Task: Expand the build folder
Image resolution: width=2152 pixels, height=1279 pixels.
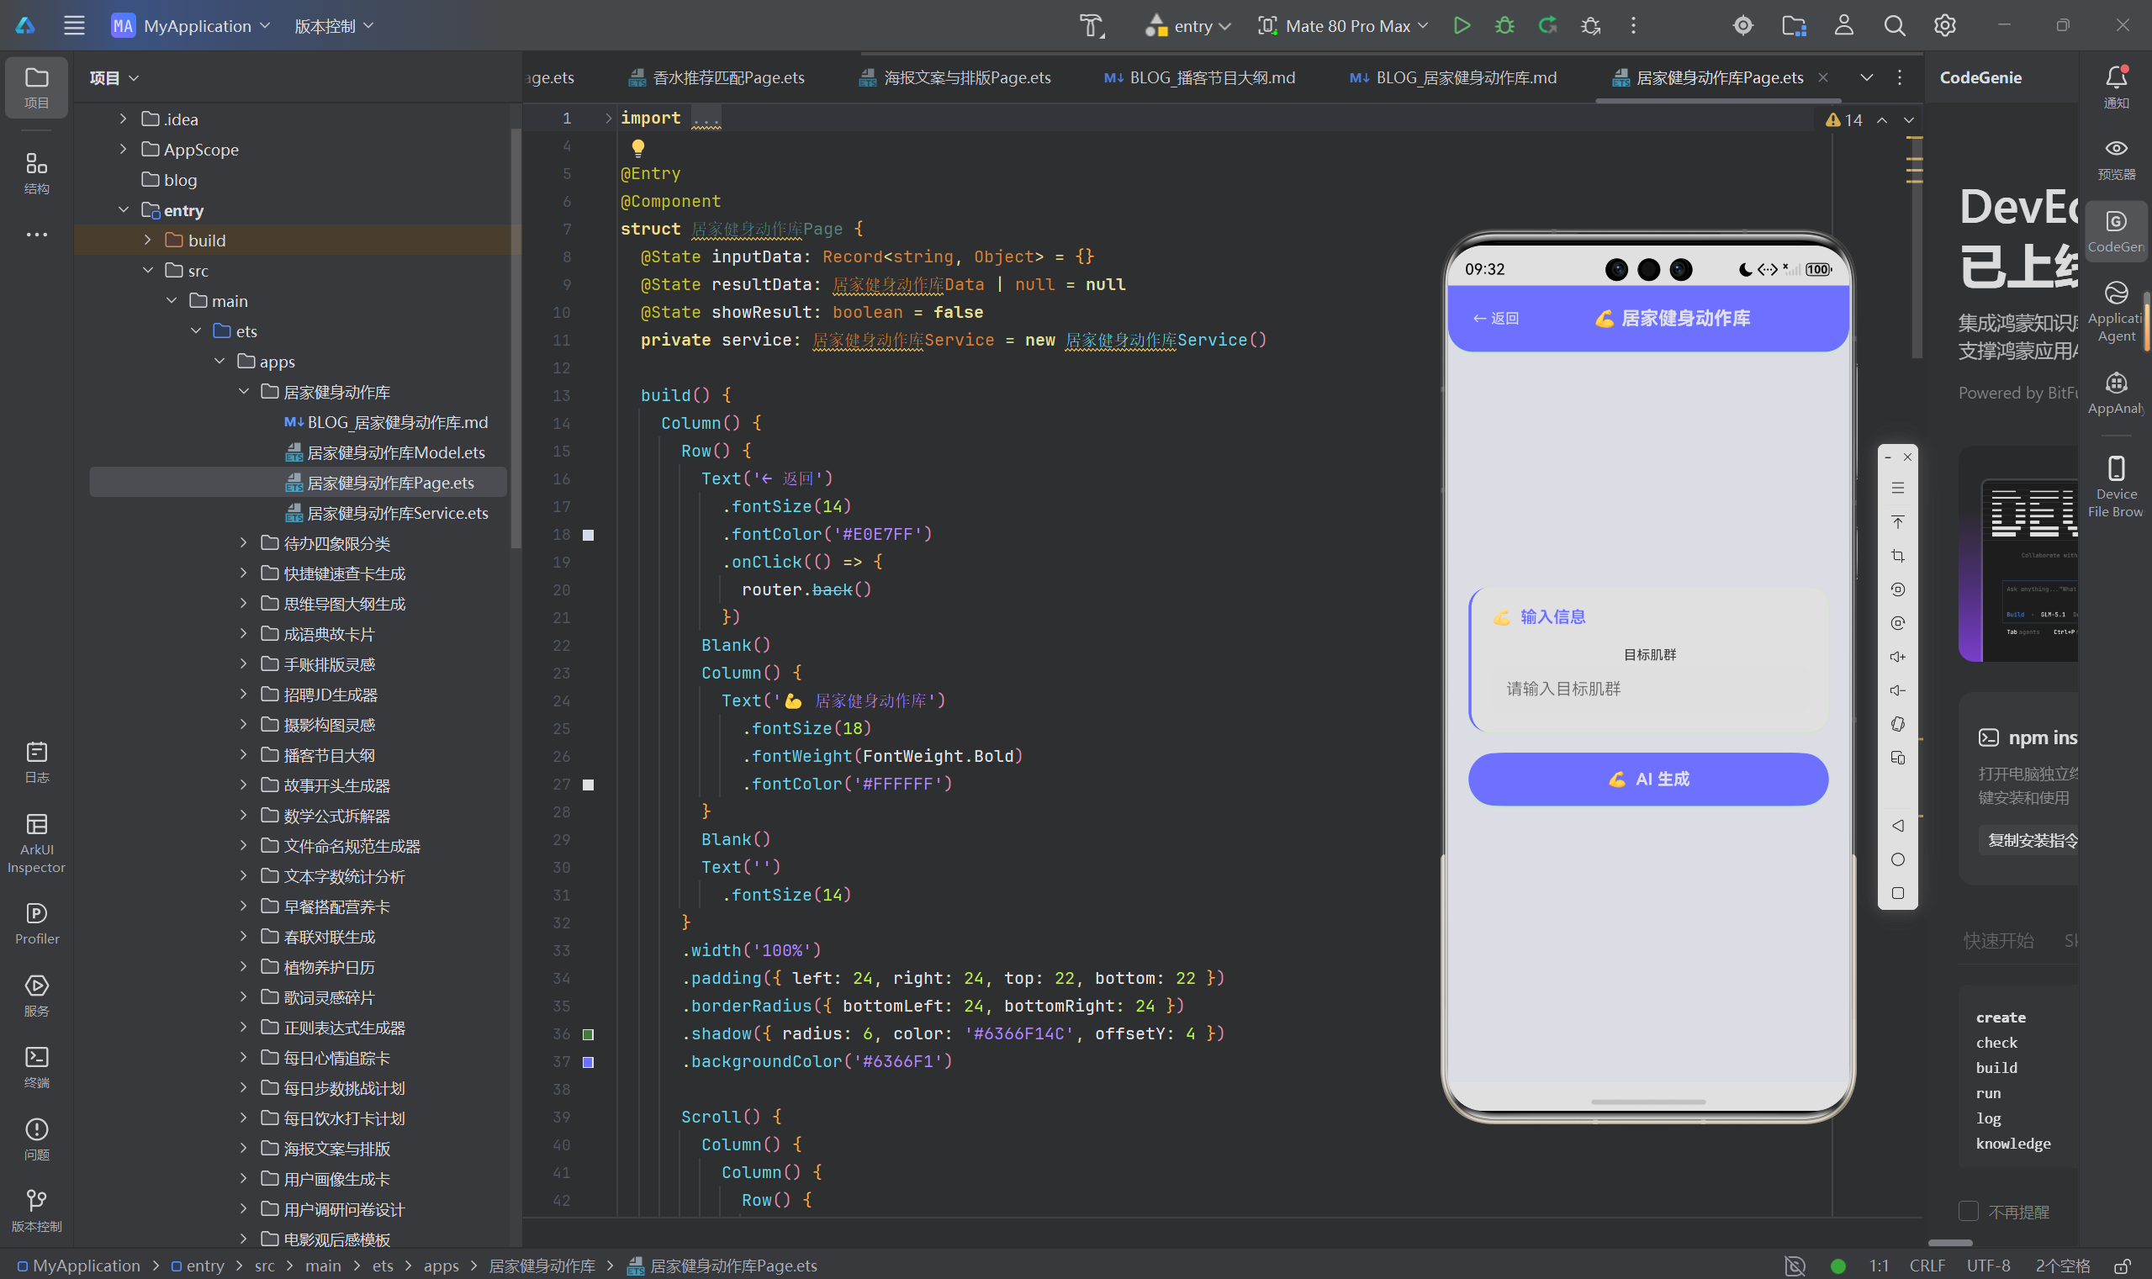Action: tap(147, 240)
